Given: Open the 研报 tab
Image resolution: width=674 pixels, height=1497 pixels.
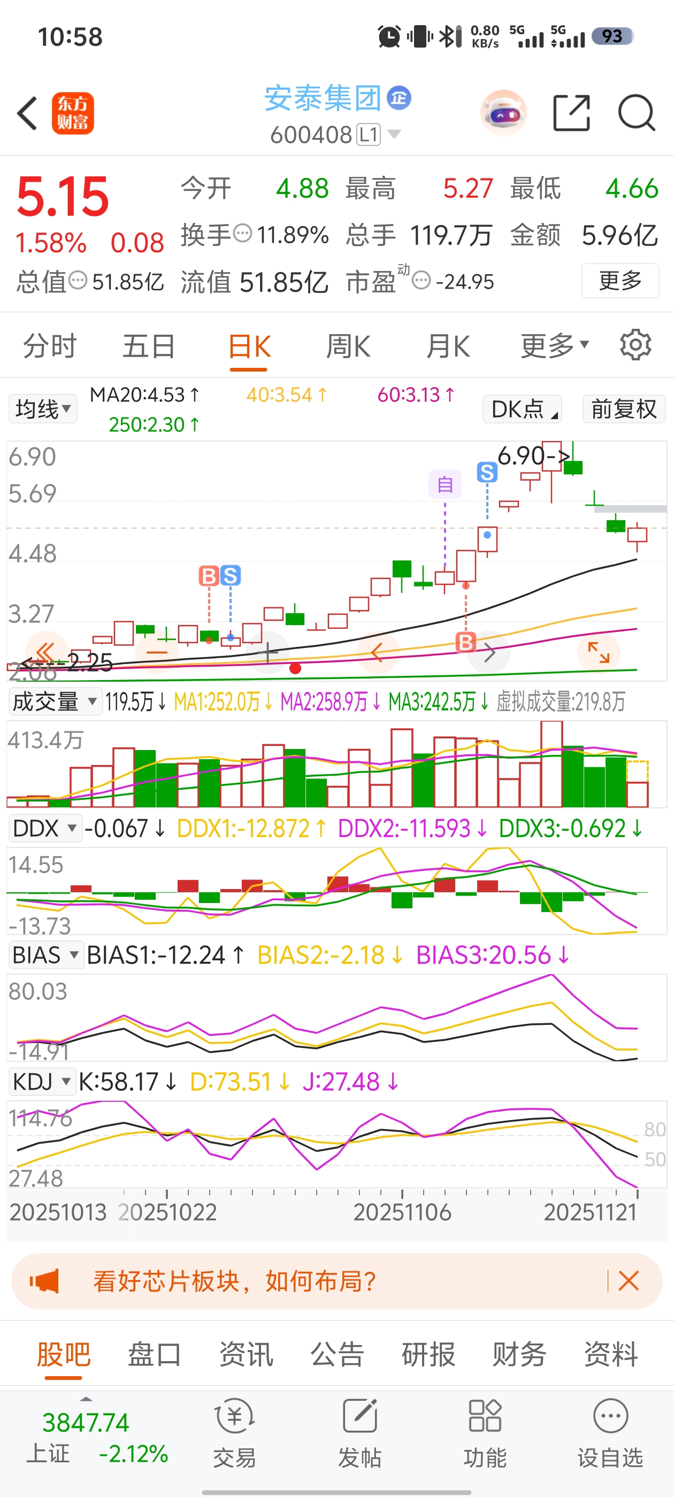Looking at the screenshot, I should pos(428,1354).
